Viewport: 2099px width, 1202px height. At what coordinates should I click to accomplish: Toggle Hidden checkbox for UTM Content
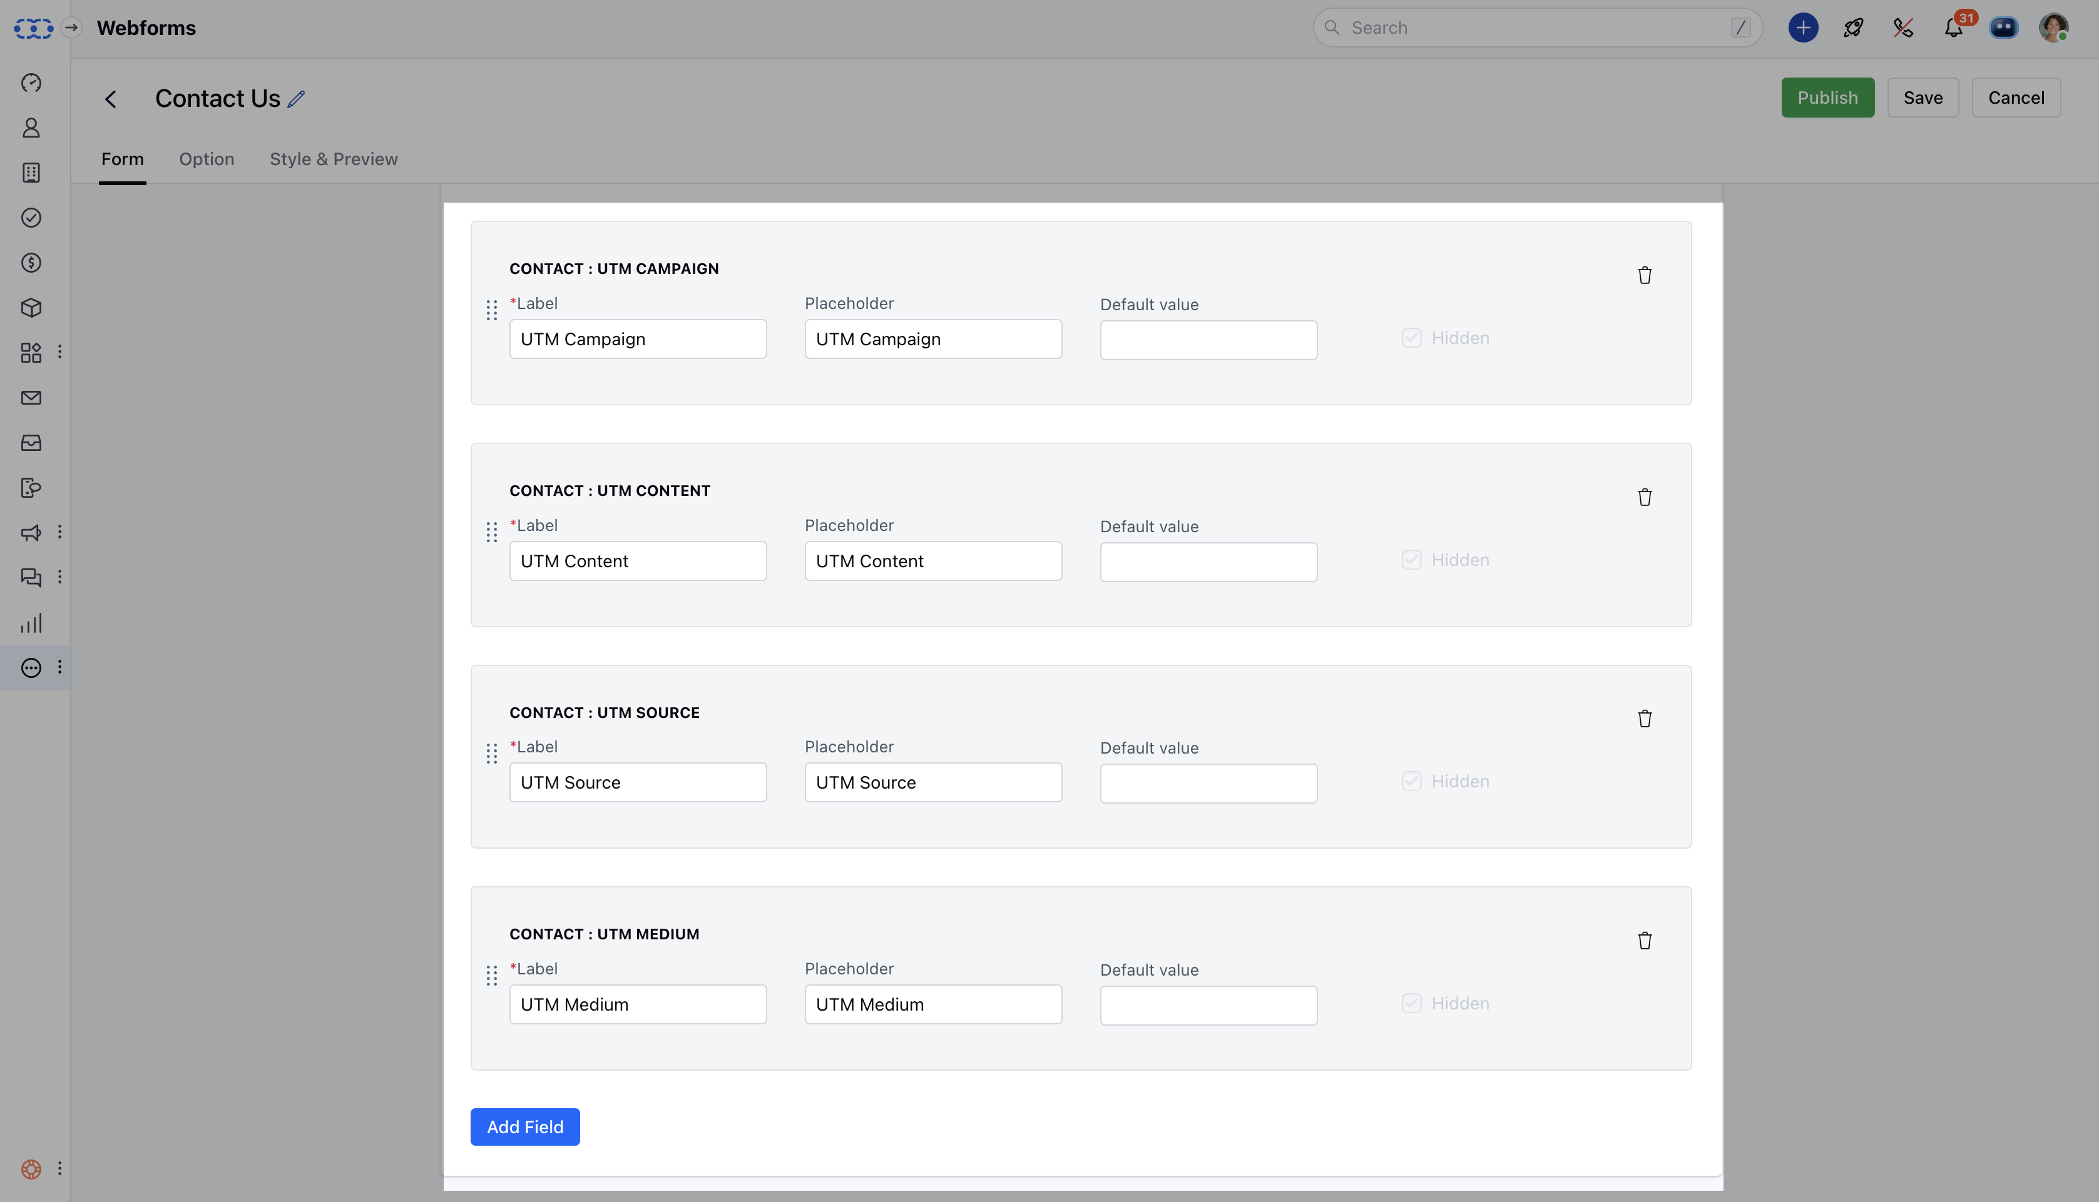coord(1412,560)
